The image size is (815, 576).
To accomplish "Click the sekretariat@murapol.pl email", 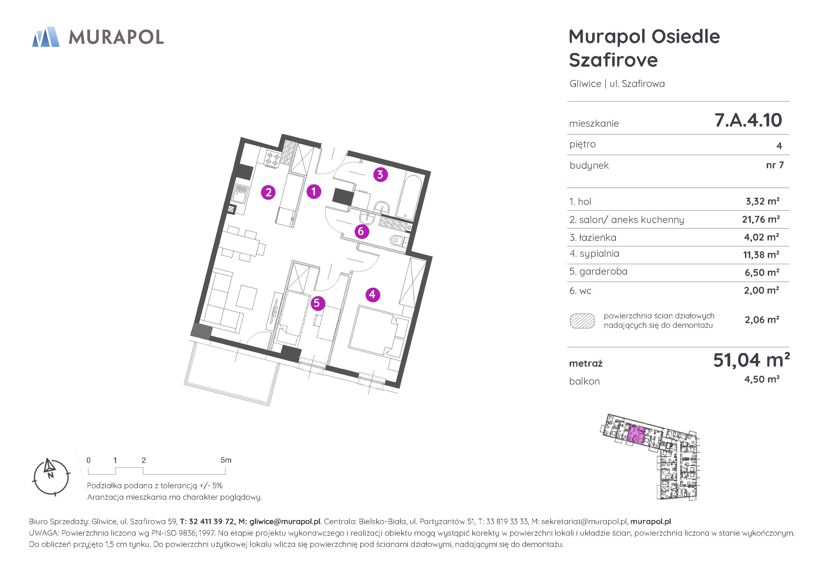I will coord(584,522).
